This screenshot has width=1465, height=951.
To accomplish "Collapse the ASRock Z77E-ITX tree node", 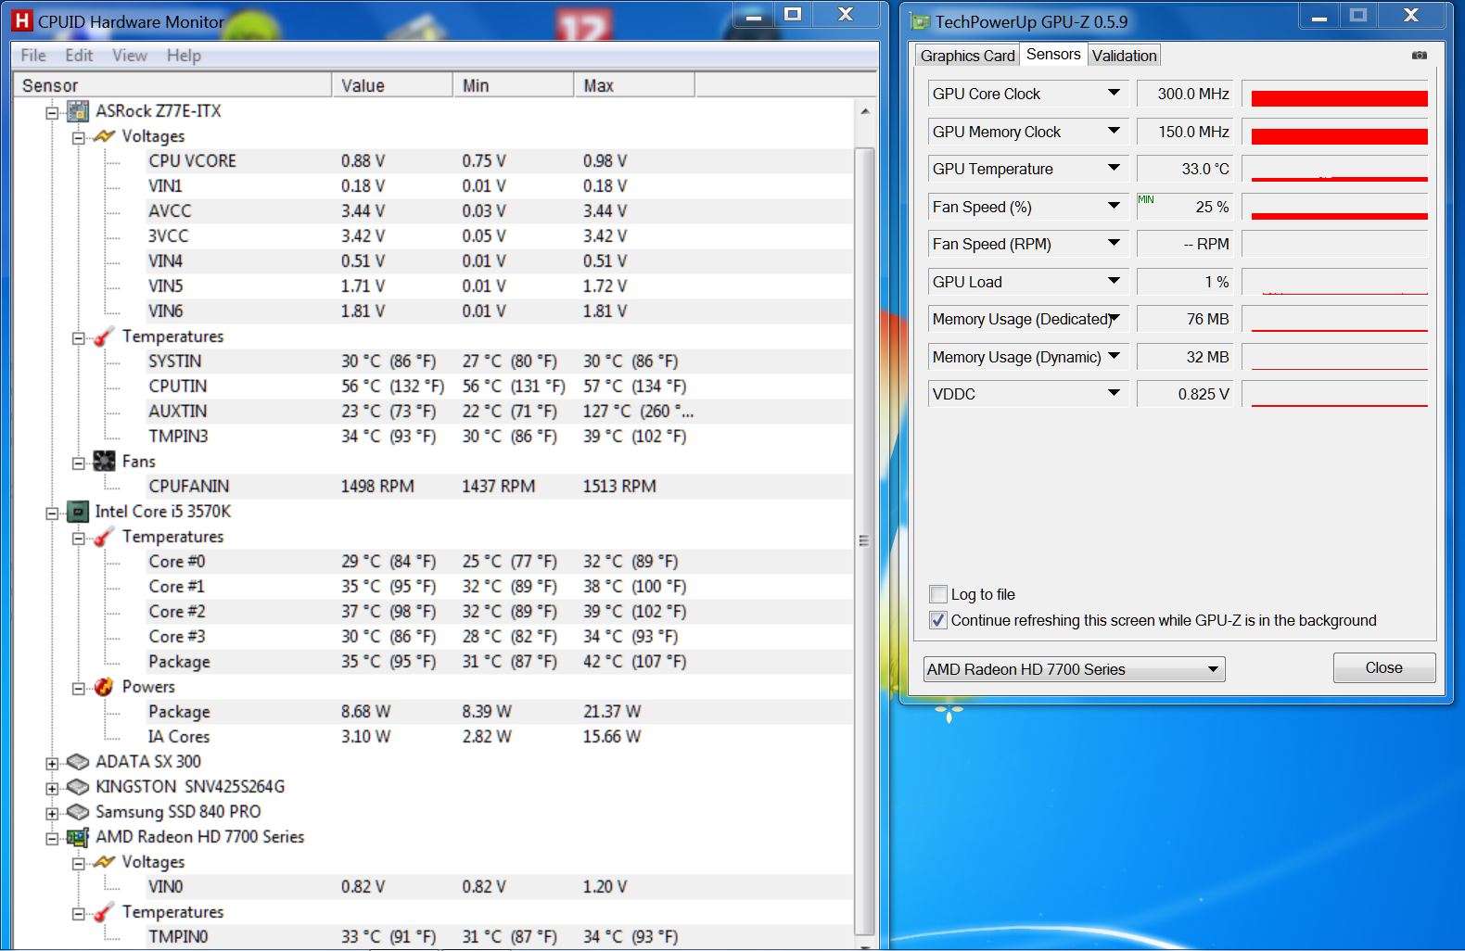I will 52,113.
